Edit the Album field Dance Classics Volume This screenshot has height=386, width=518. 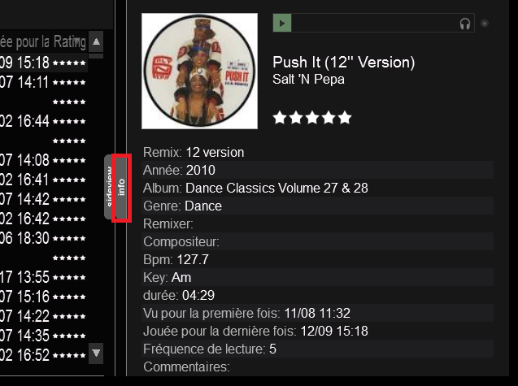(x=276, y=188)
